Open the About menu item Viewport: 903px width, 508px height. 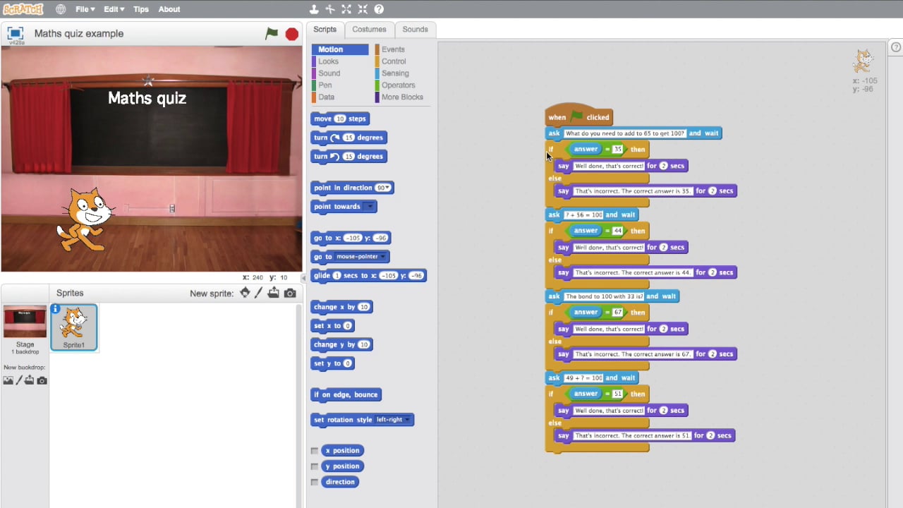169,9
